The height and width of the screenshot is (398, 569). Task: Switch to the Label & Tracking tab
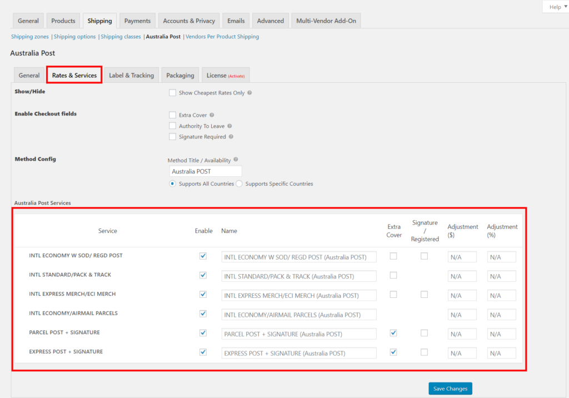pos(132,74)
